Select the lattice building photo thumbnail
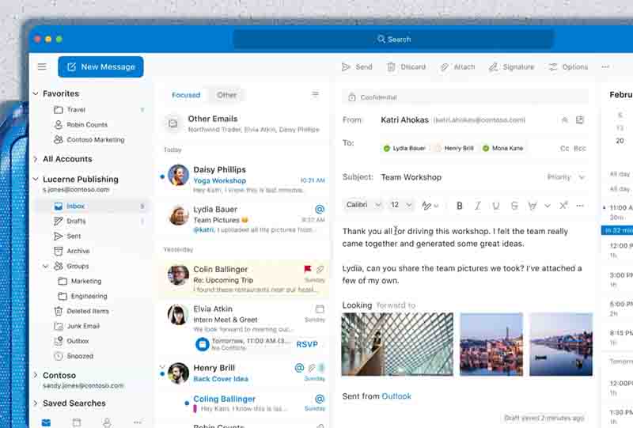633x428 pixels. [x=397, y=344]
